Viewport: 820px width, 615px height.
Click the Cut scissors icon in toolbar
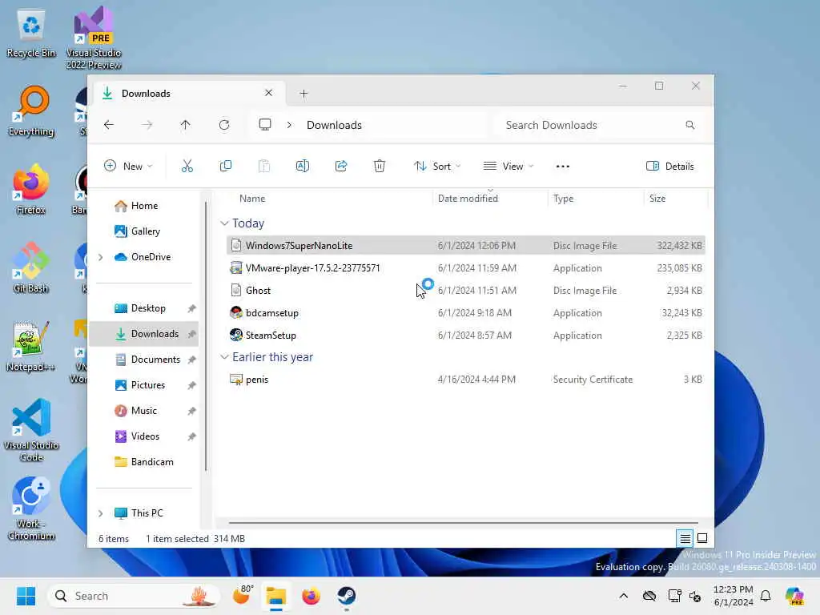pyautogui.click(x=187, y=167)
